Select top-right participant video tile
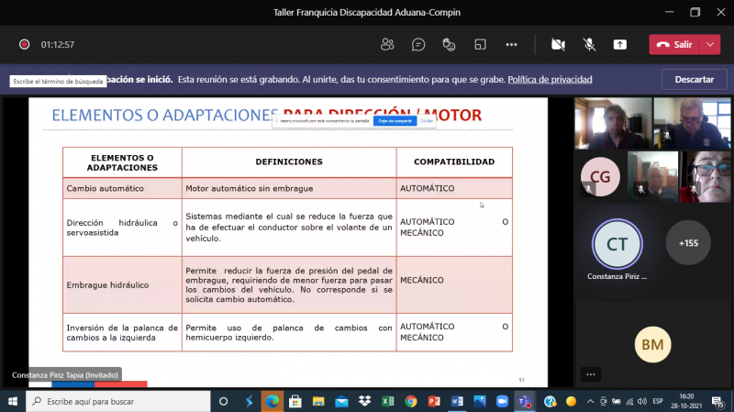 pyautogui.click(x=692, y=123)
